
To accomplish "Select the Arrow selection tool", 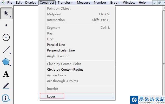I will (x=6, y=13).
